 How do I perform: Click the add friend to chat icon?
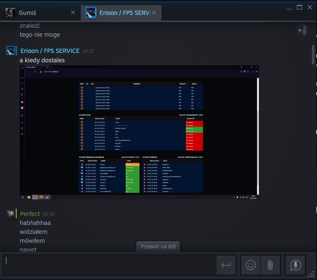302,30
